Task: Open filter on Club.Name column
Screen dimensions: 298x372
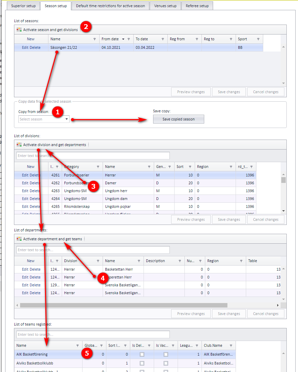Action: tap(231, 346)
